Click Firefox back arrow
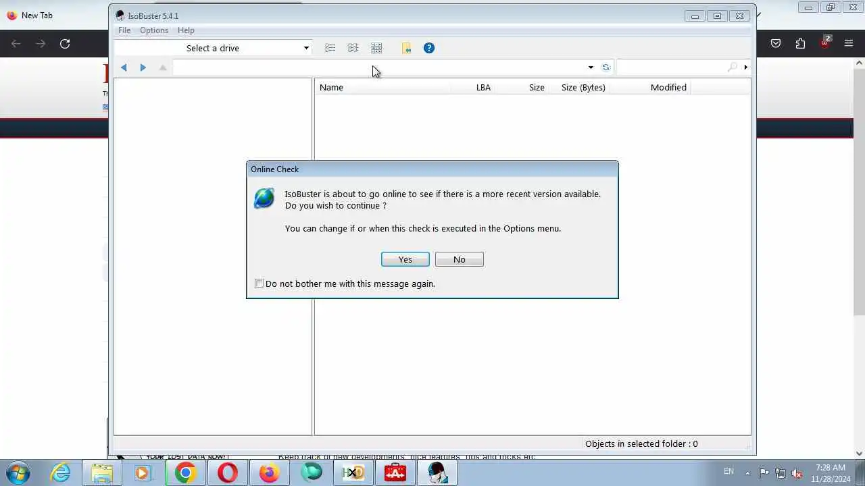Viewport: 865px width, 486px height. click(x=16, y=43)
